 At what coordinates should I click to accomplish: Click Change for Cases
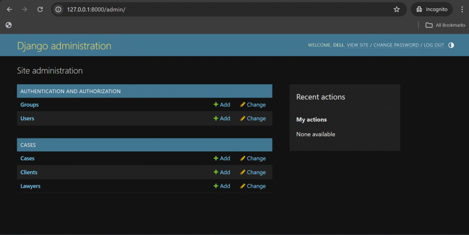click(253, 159)
